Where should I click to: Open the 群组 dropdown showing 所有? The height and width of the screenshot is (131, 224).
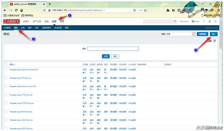180,34
